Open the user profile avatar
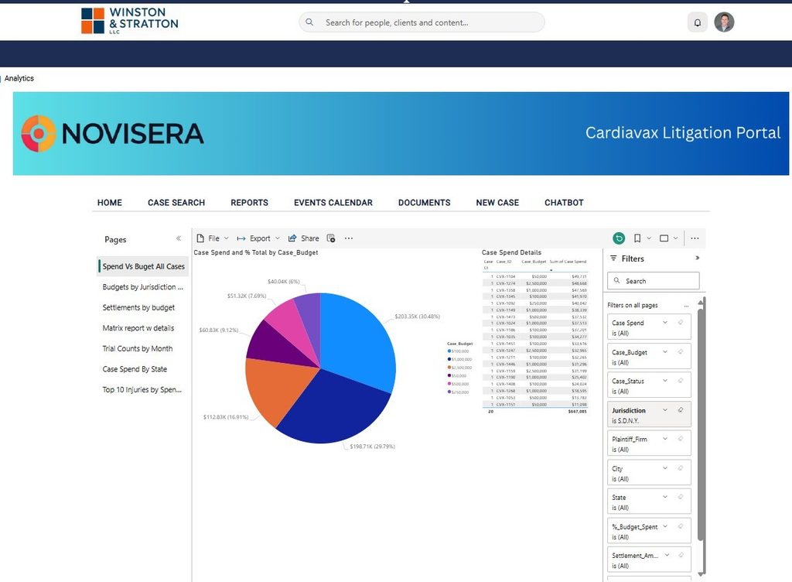 [724, 22]
